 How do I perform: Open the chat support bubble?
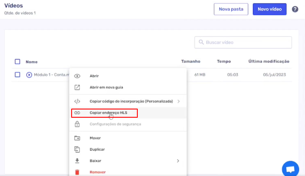[x=290, y=169]
